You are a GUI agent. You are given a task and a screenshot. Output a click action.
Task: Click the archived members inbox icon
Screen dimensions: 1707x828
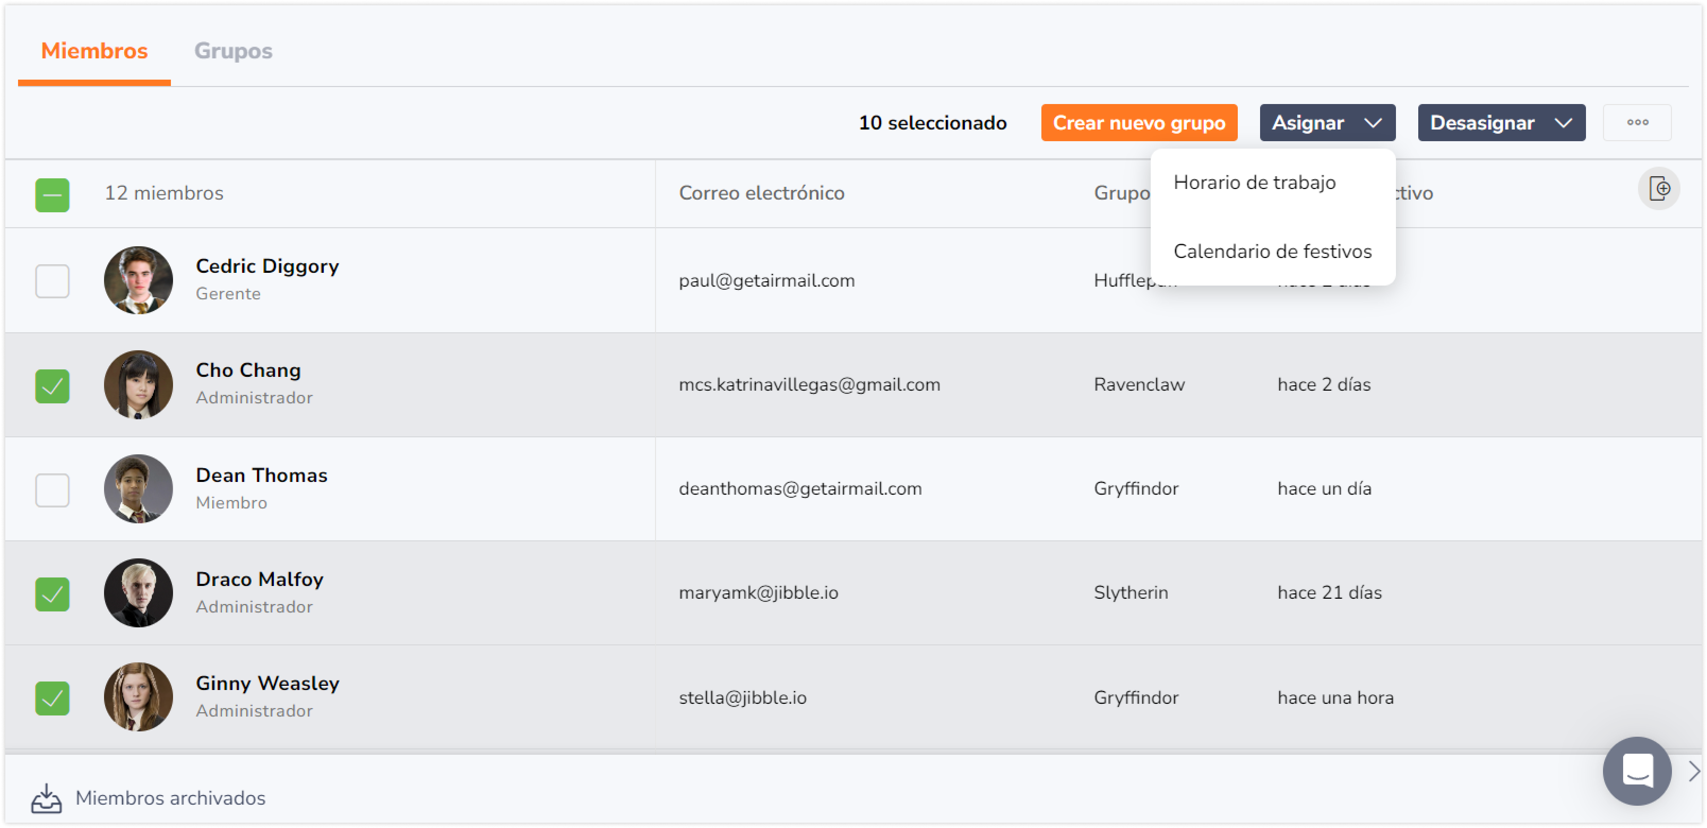(46, 798)
